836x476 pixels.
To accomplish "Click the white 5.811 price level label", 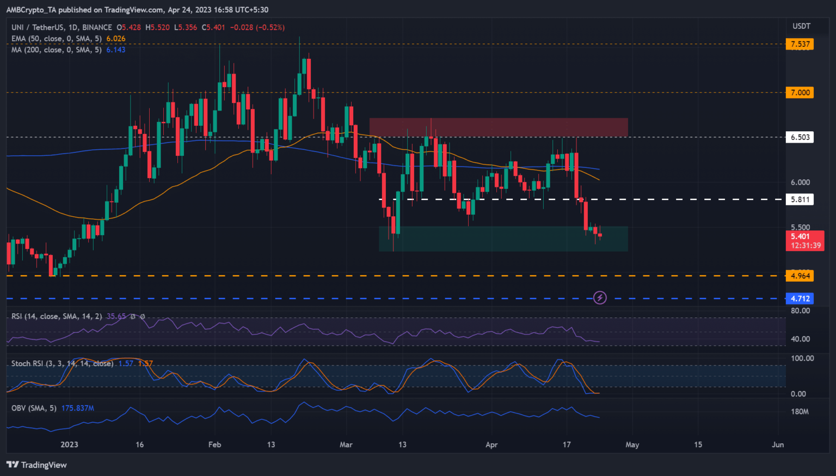I will point(800,199).
